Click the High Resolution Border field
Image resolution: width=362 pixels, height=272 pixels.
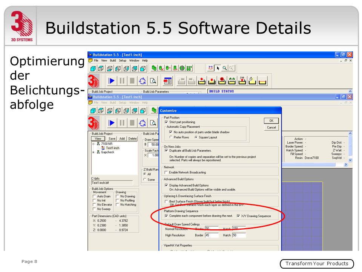coord(212,235)
